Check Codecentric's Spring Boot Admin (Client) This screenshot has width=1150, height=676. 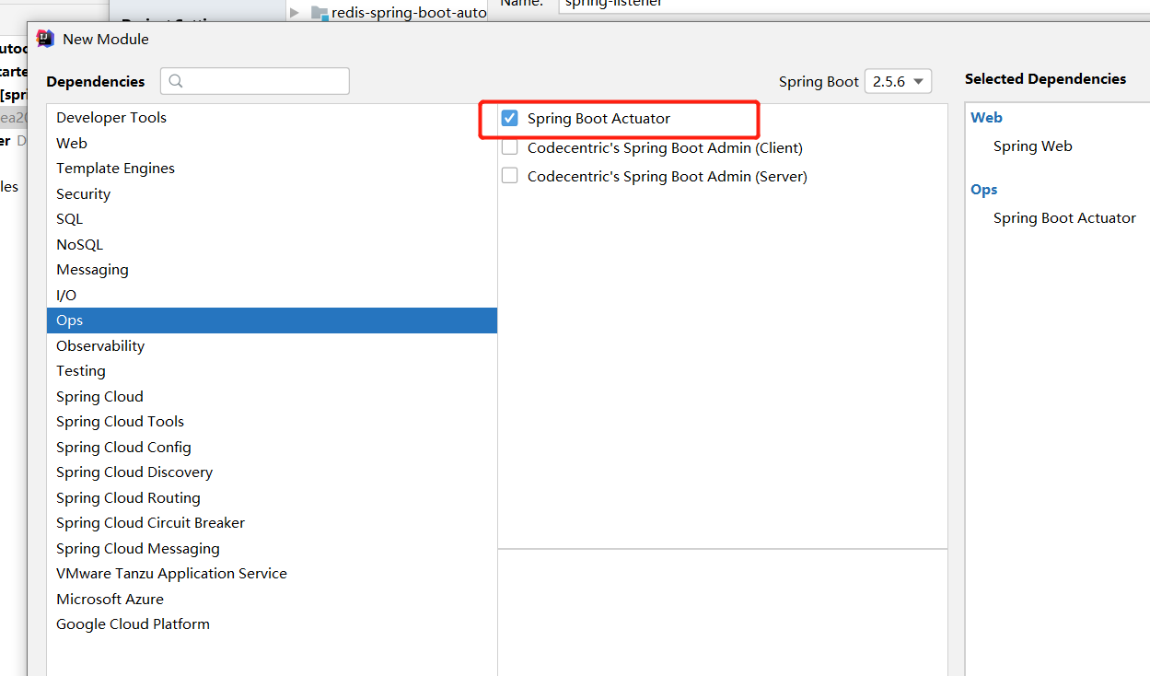point(509,147)
